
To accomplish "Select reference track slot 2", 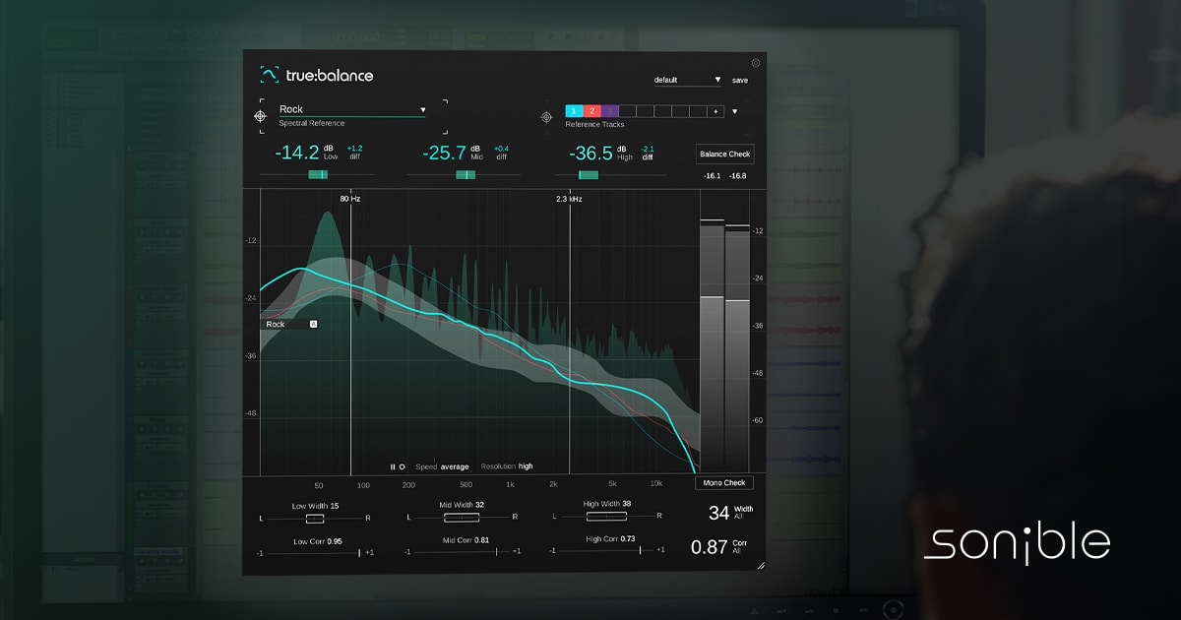I will (x=591, y=111).
